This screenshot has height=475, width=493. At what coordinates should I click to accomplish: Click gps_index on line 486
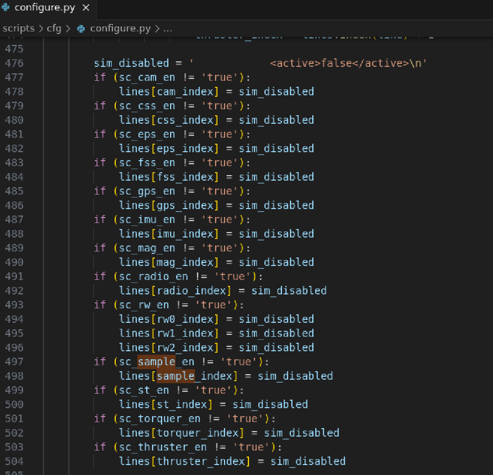tap(185, 206)
